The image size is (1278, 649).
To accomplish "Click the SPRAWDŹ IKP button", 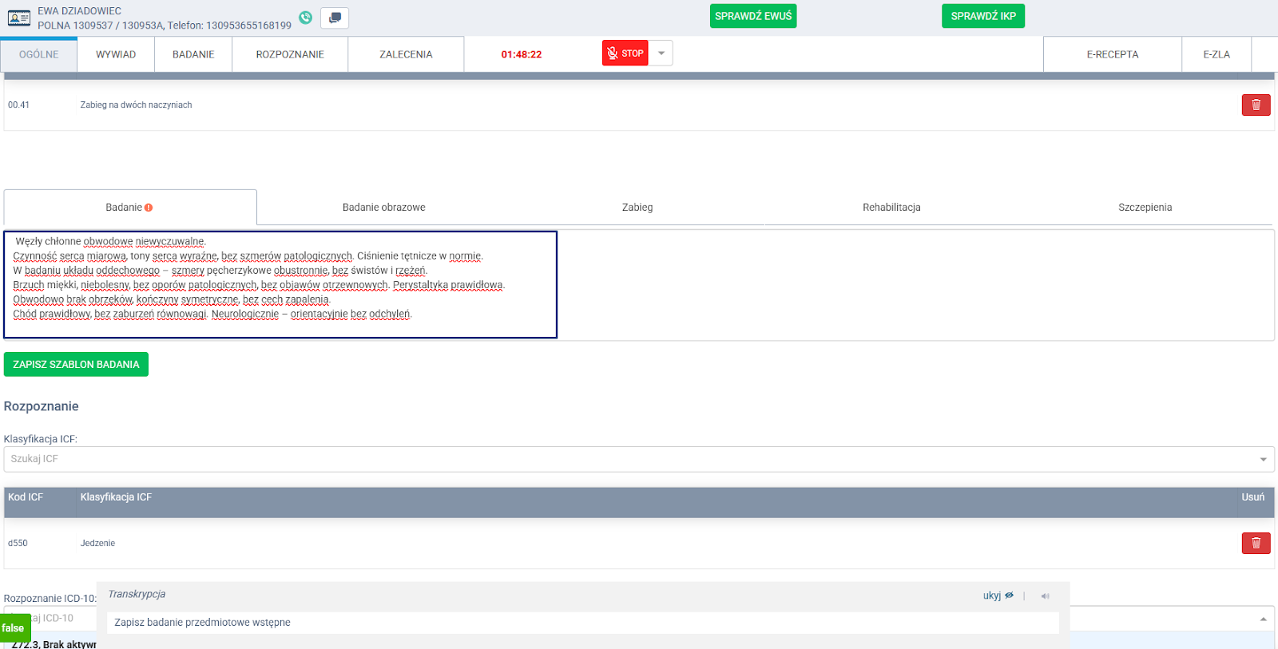I will tap(982, 16).
